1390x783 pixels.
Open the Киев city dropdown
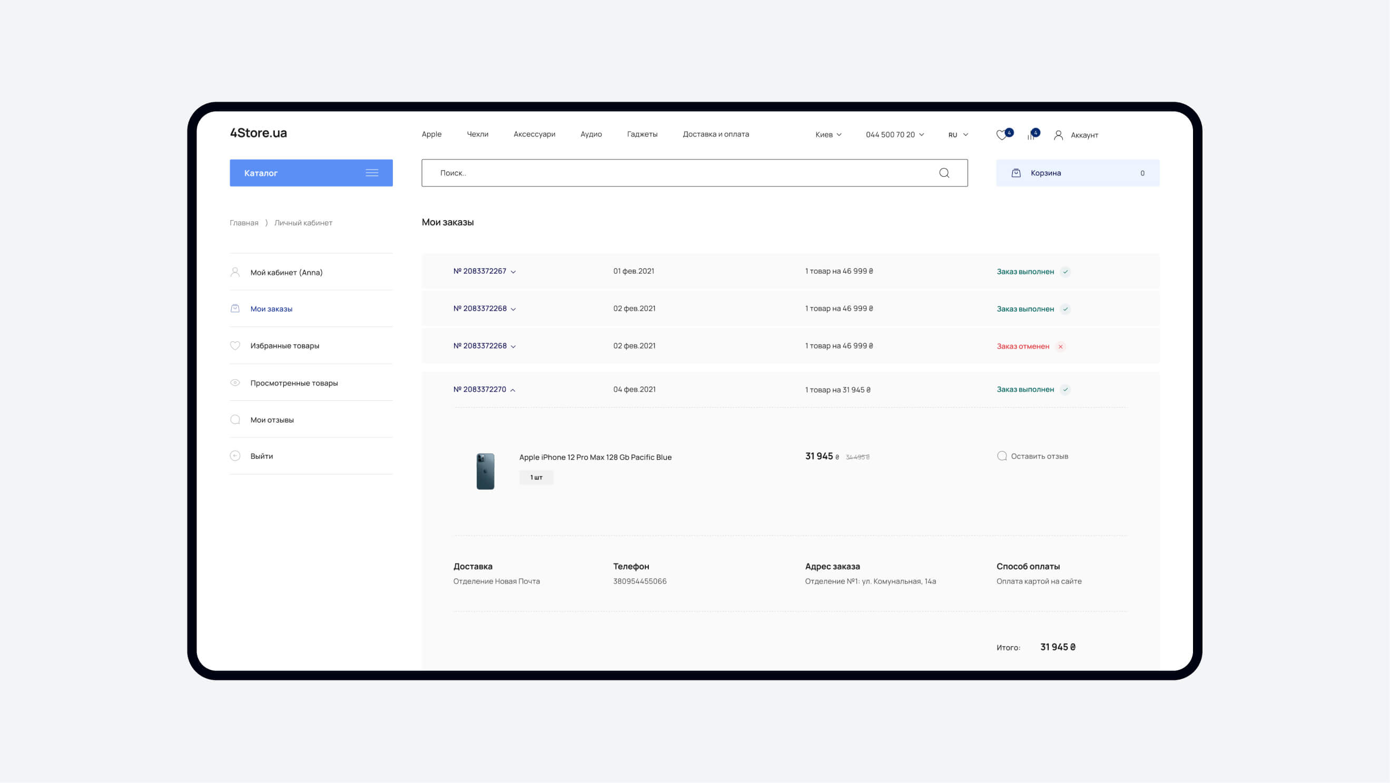828,135
